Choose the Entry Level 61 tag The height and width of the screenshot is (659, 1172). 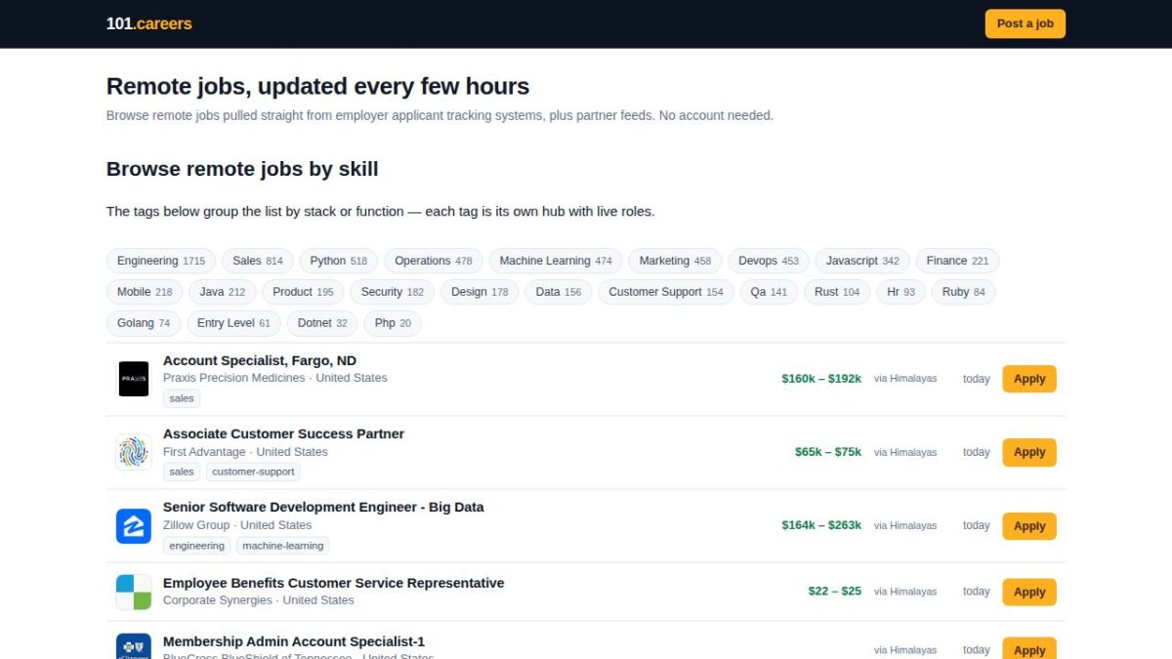[233, 323]
